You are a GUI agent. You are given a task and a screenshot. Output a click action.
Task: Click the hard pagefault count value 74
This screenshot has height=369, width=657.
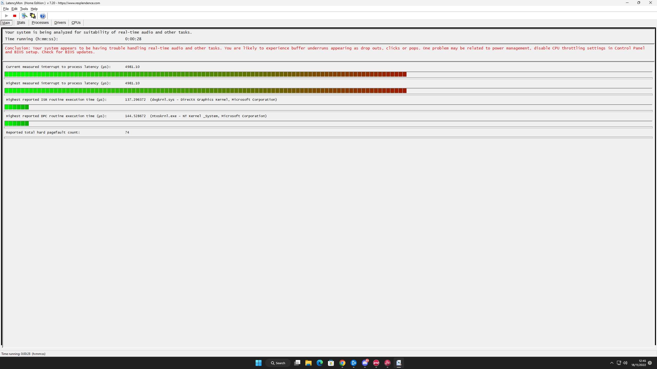[x=127, y=132]
